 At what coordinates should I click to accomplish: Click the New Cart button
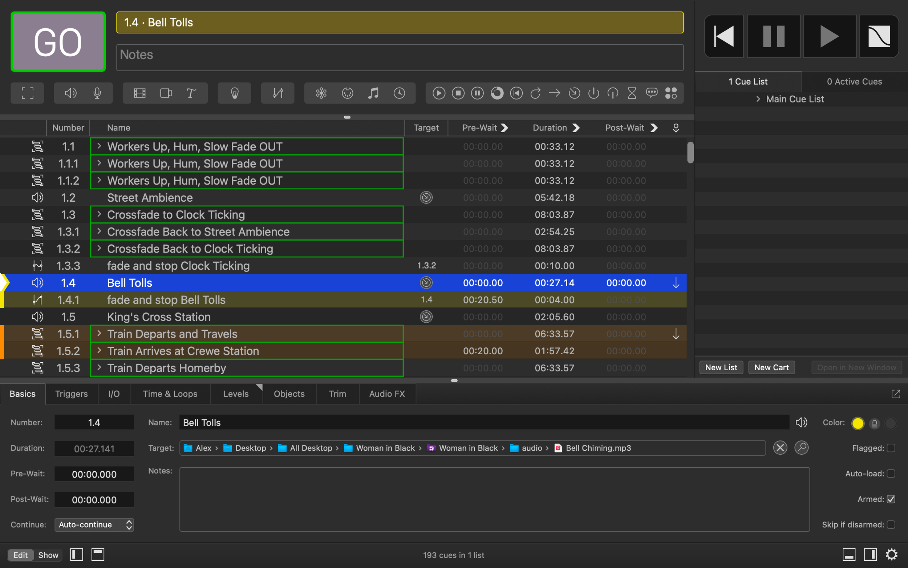click(x=771, y=367)
